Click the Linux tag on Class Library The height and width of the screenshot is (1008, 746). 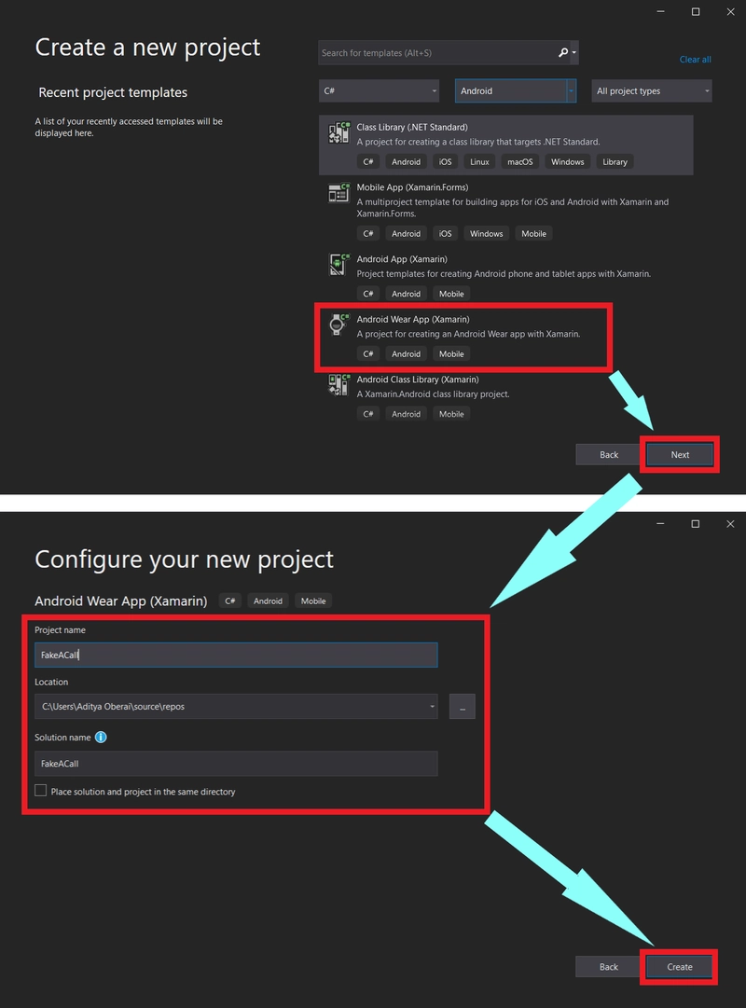(479, 162)
